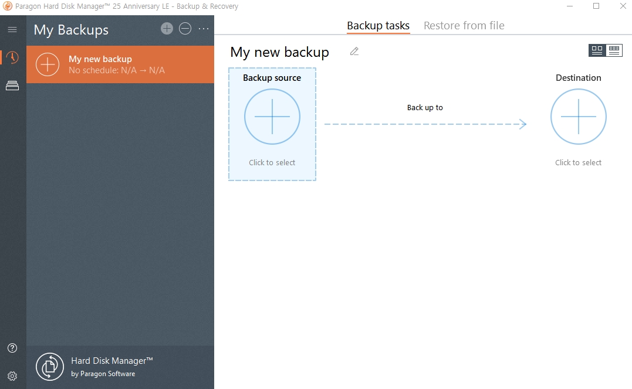Switch to list view layout

614,50
